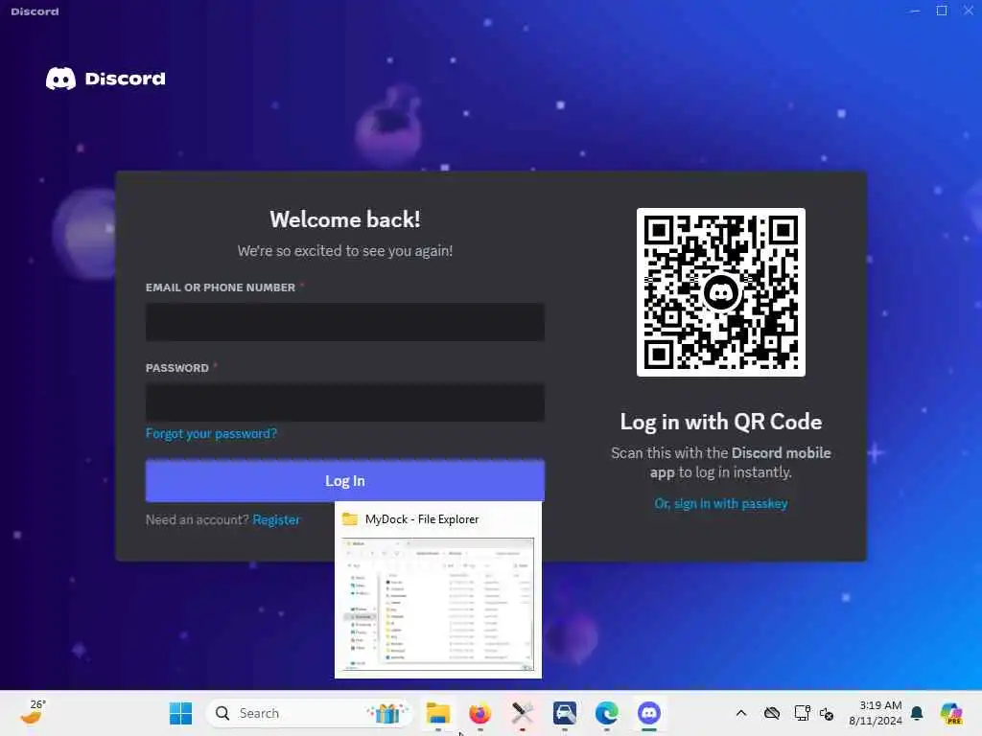The height and width of the screenshot is (736, 982).
Task: Open the notifications bell icon
Action: click(917, 713)
